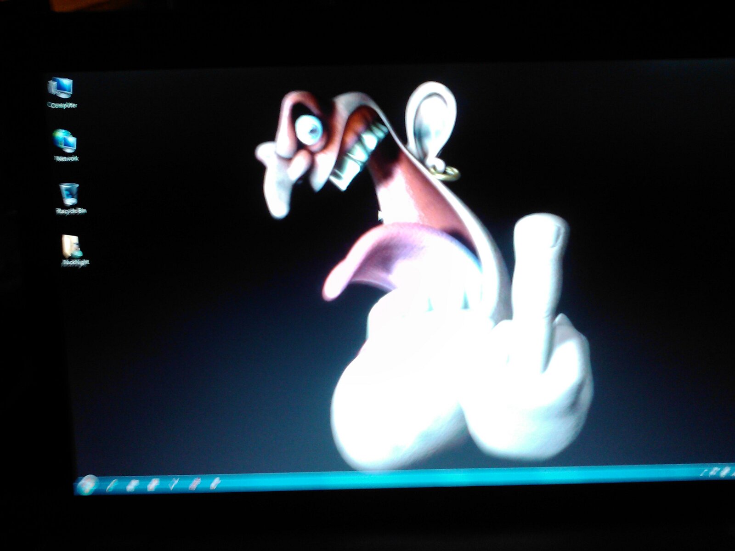Click the third Quick Launch shortcut
Image resolution: width=735 pixels, height=551 pixels.
coord(153,484)
